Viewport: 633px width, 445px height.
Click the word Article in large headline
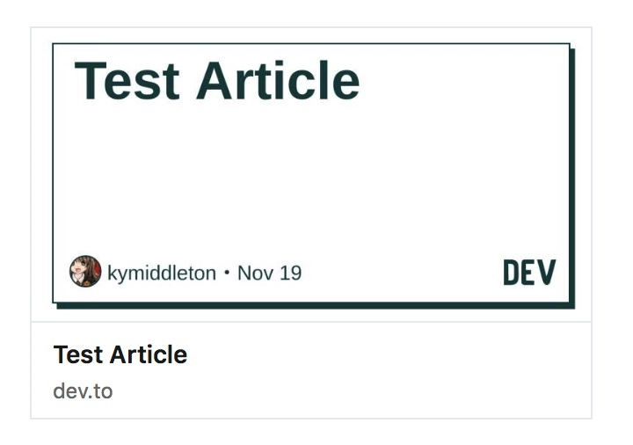tap(278, 81)
